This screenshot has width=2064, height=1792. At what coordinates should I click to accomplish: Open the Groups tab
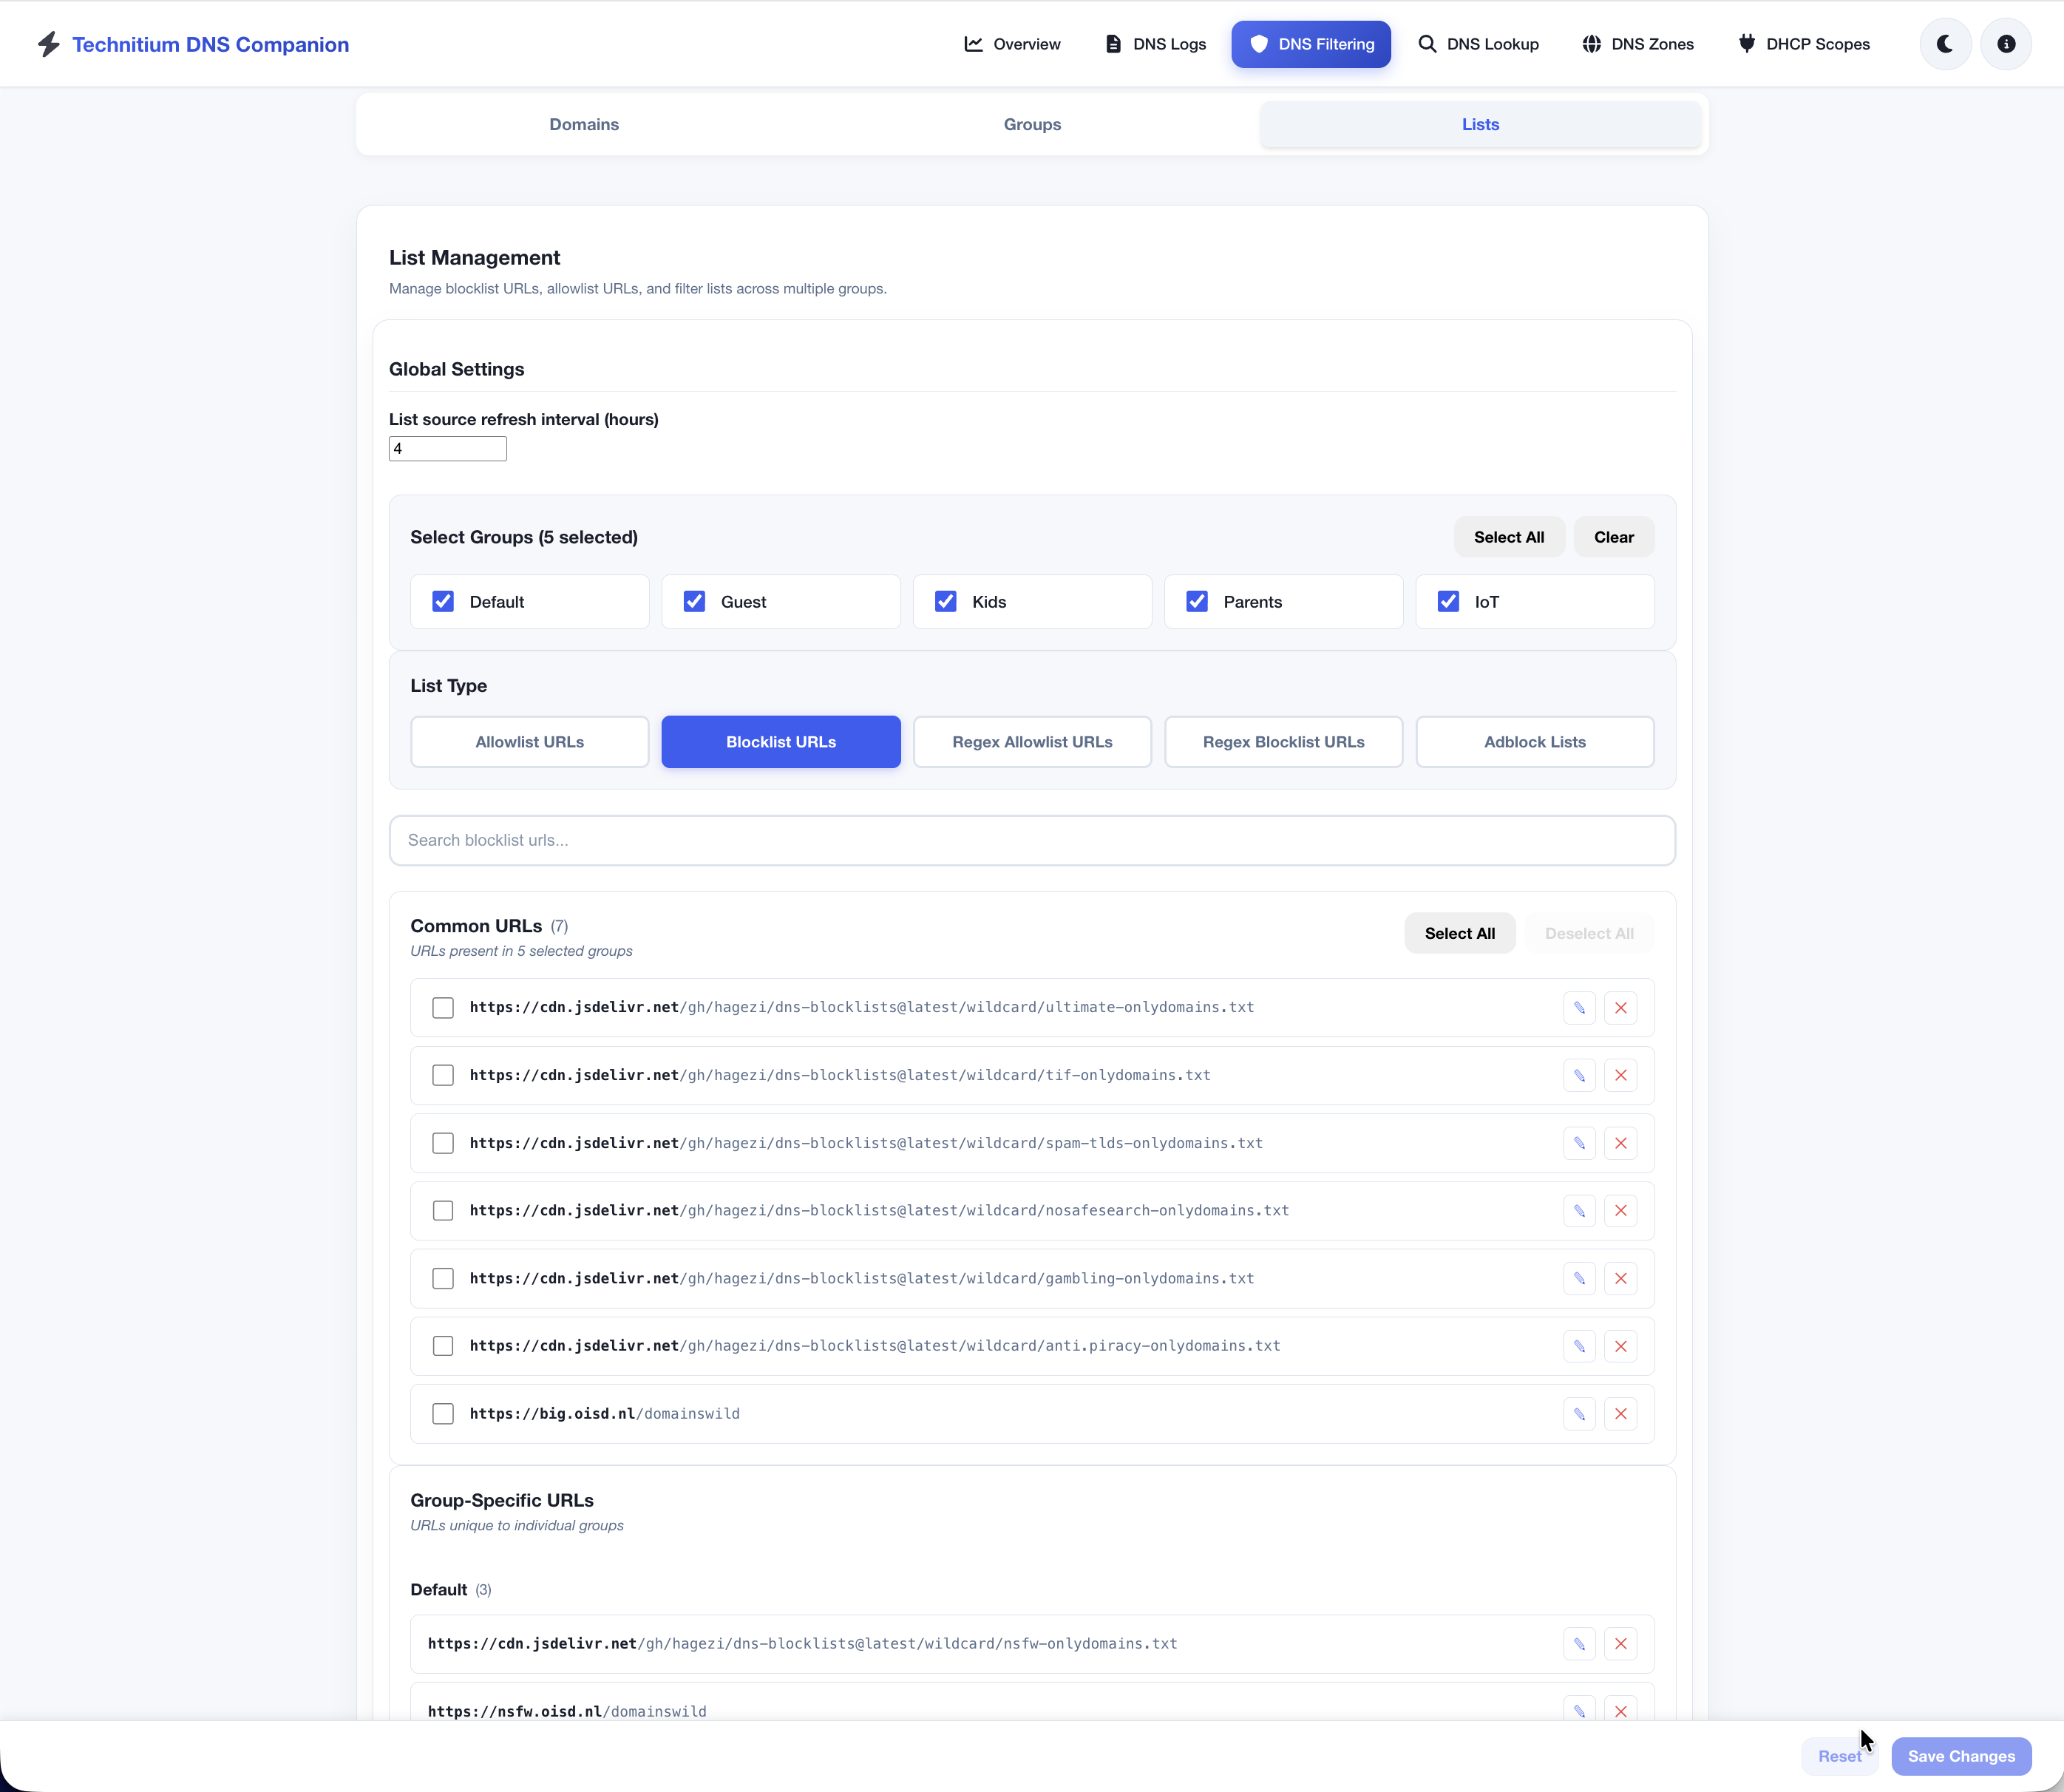(x=1032, y=124)
